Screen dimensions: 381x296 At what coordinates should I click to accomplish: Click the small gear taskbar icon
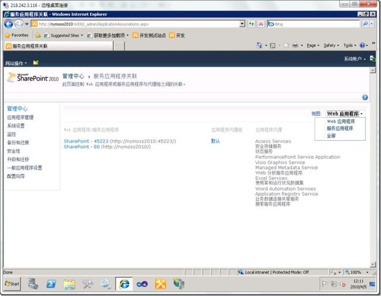(x=106, y=284)
